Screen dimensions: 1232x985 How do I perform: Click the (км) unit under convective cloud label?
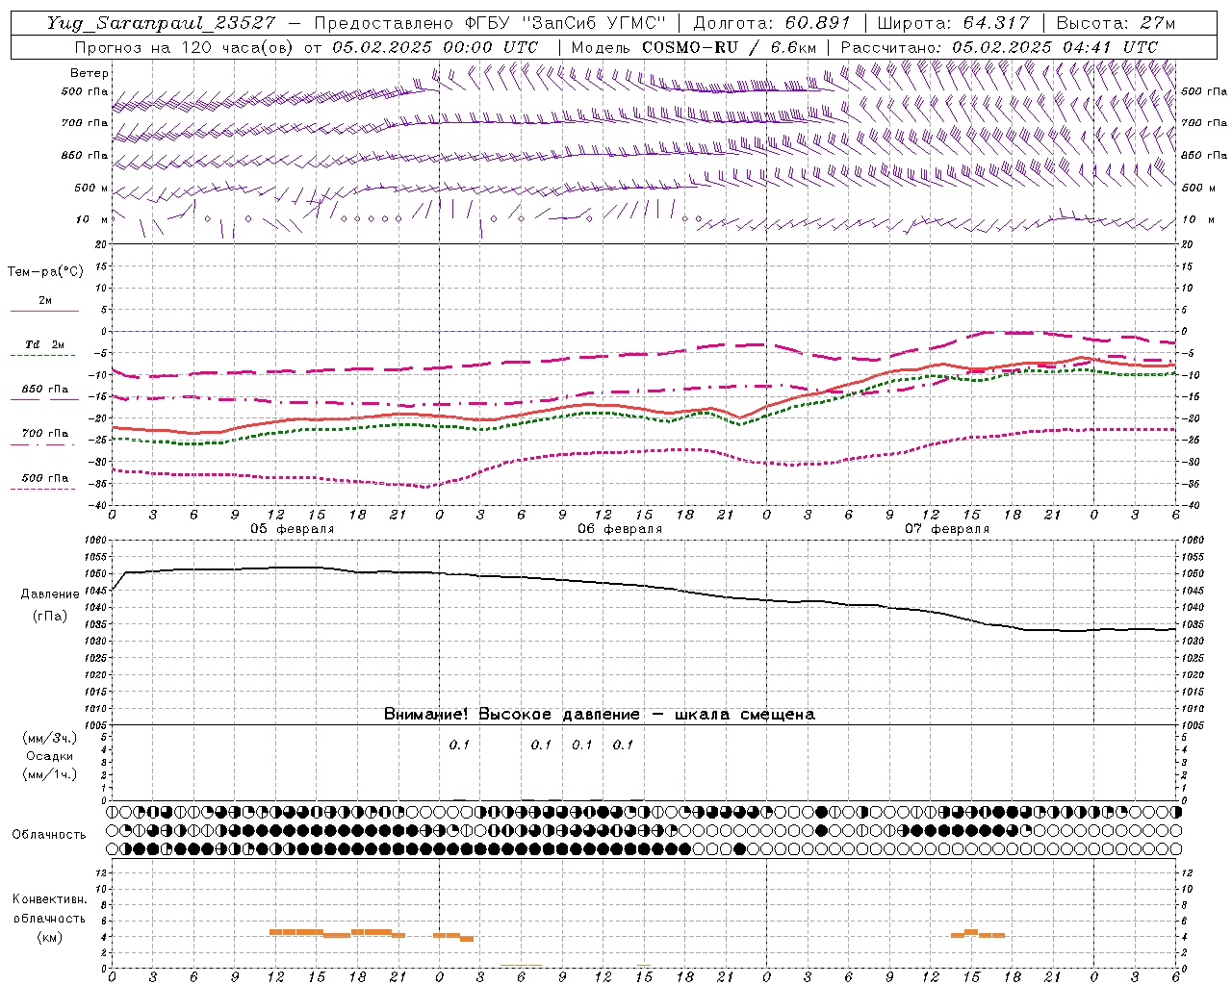point(50,937)
